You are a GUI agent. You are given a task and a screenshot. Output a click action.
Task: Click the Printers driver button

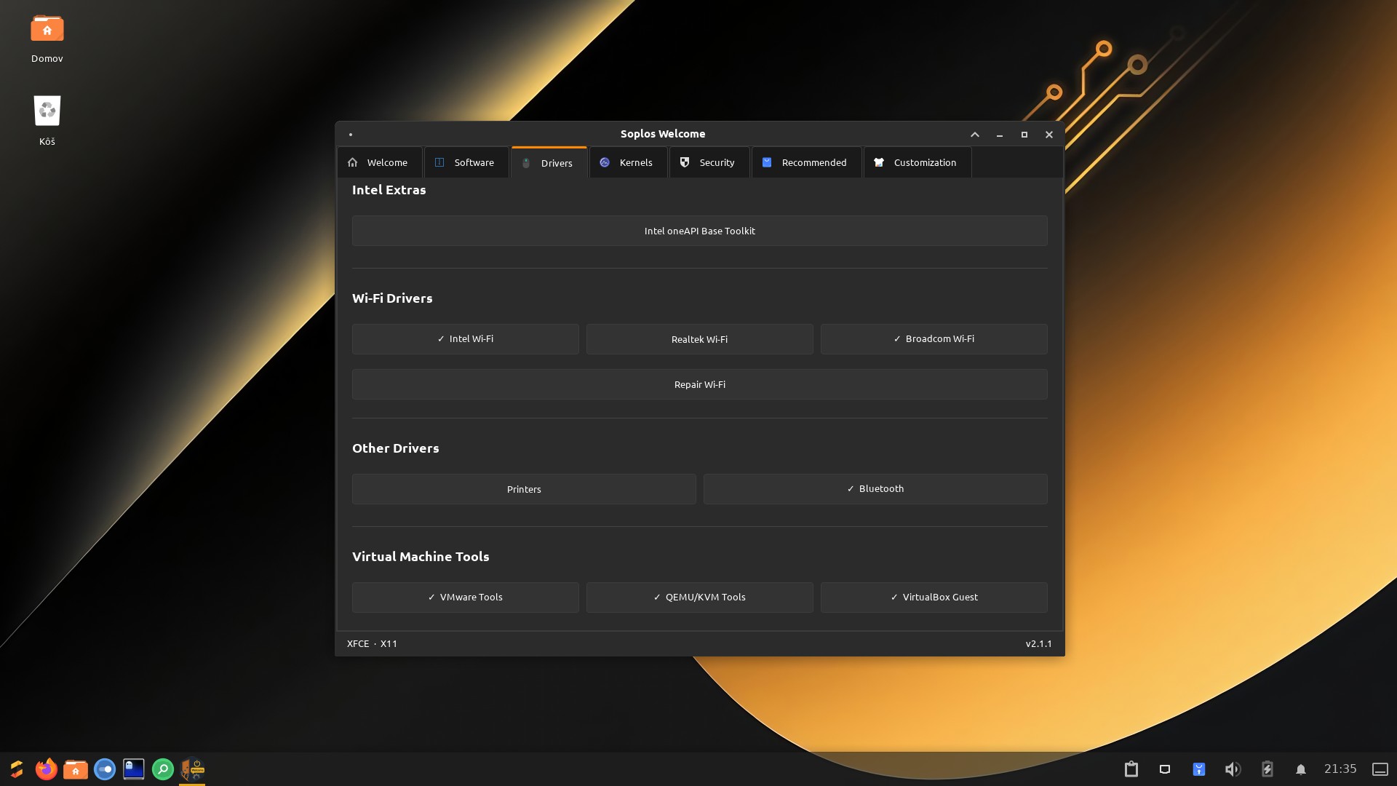pyautogui.click(x=524, y=489)
